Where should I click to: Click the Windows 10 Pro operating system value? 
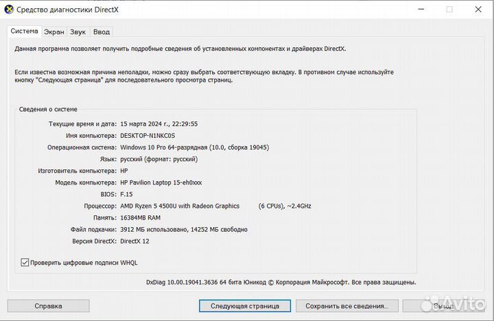pyautogui.click(x=194, y=147)
